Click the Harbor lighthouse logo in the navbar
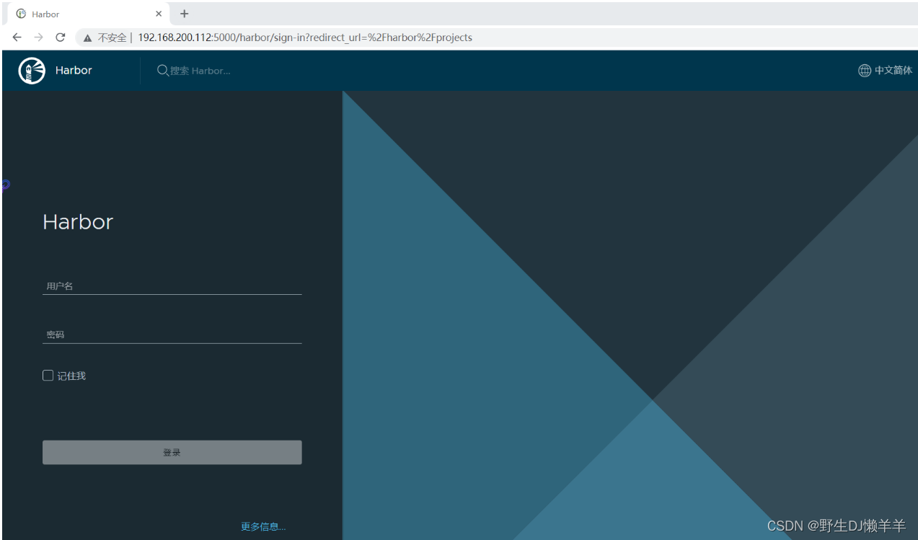This screenshot has height=540, width=918. point(31,70)
